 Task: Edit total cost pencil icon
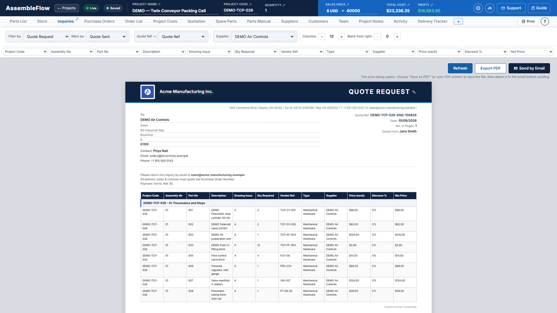pyautogui.click(x=408, y=5)
